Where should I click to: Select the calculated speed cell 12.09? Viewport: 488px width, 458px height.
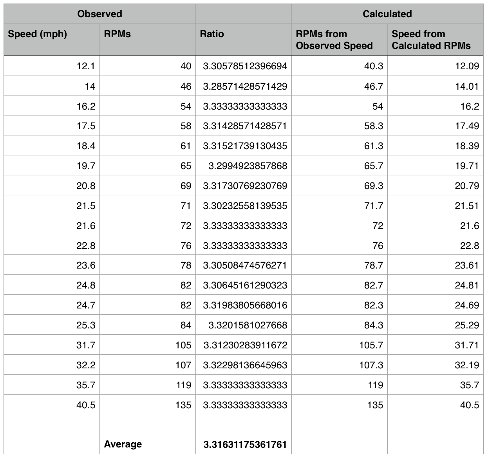pos(466,66)
